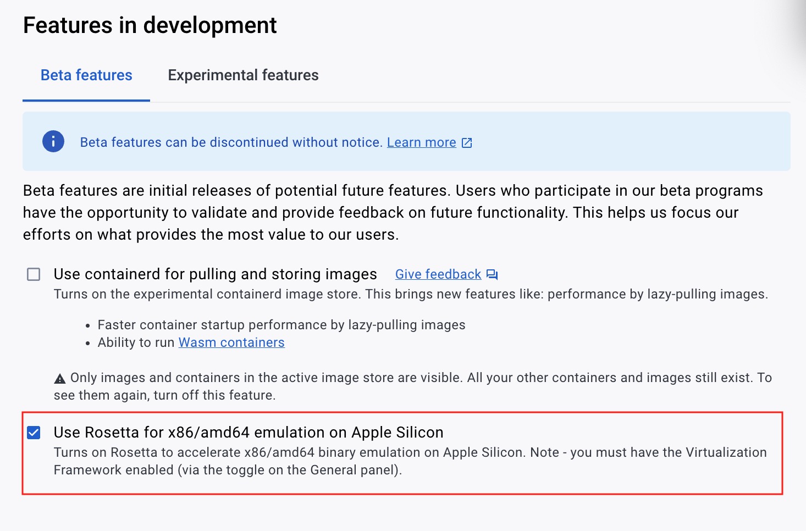
Task: Click the external link icon after Learn more
Action: click(x=467, y=143)
